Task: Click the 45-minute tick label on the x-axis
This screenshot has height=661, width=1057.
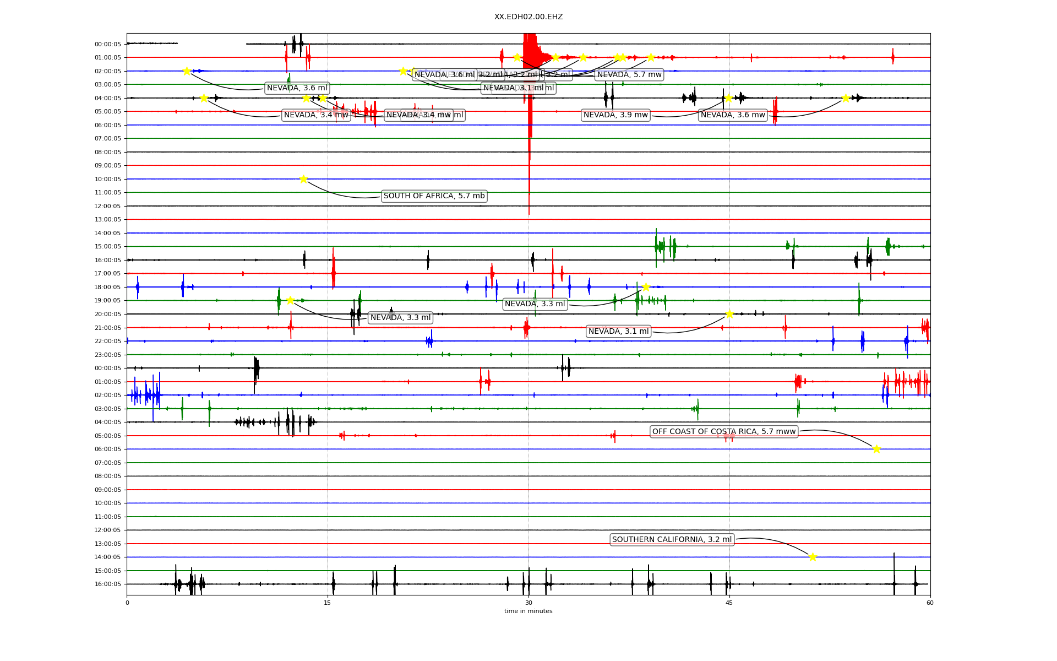Action: [729, 603]
